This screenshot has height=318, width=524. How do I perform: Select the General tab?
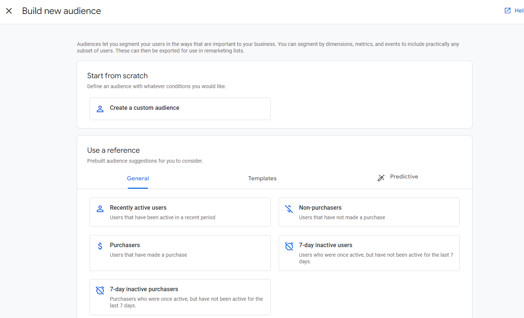tap(138, 178)
